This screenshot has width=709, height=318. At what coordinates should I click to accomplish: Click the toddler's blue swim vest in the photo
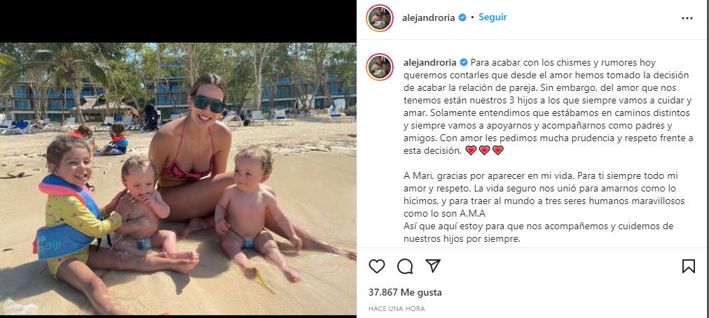67,218
